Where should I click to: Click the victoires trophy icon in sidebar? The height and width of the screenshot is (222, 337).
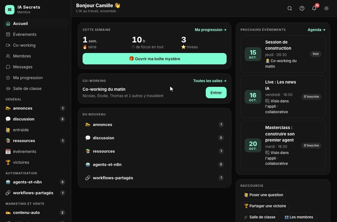click(x=8, y=162)
